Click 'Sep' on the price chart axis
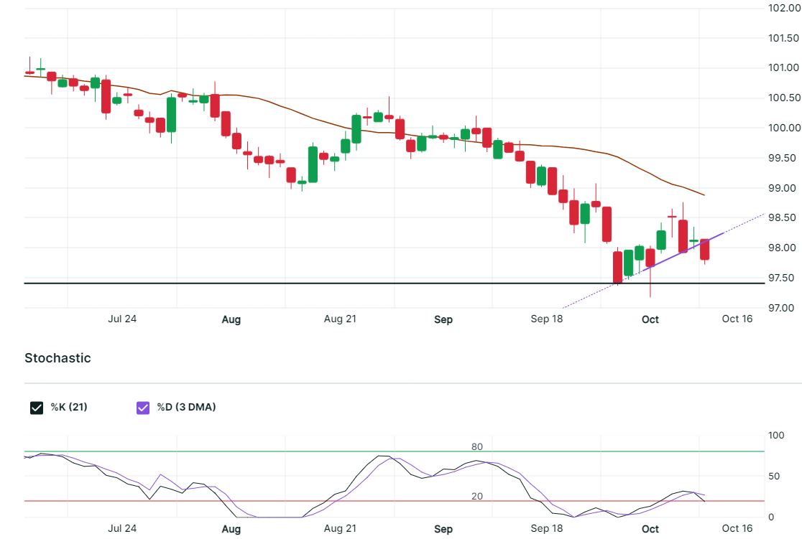 (x=443, y=319)
